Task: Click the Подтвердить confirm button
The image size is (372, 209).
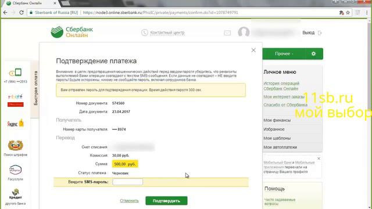Action: click(166, 201)
